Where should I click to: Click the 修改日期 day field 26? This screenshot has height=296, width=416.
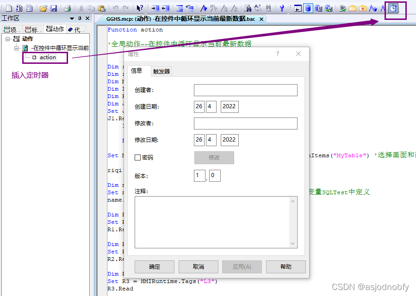pos(199,140)
